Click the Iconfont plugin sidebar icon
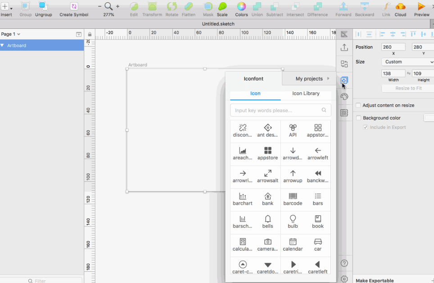 tap(344, 81)
